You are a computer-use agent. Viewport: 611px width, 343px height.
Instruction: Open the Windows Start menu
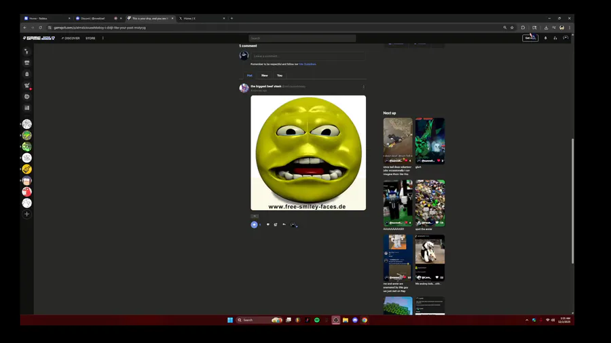pos(230,320)
